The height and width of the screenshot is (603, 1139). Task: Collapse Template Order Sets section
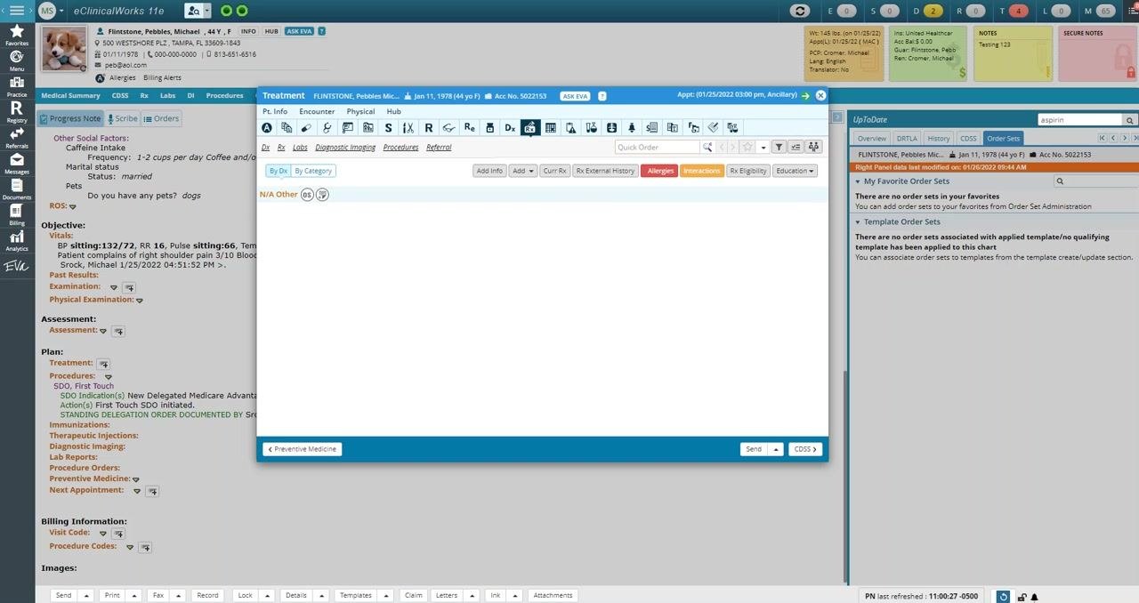(x=858, y=222)
